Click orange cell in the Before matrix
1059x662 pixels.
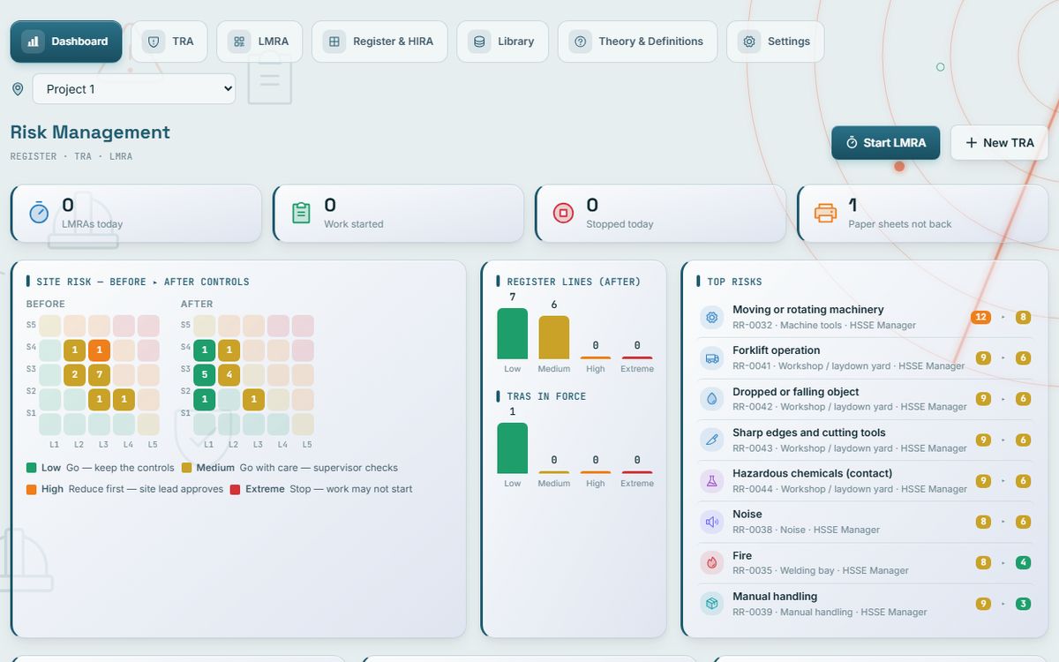tap(100, 350)
